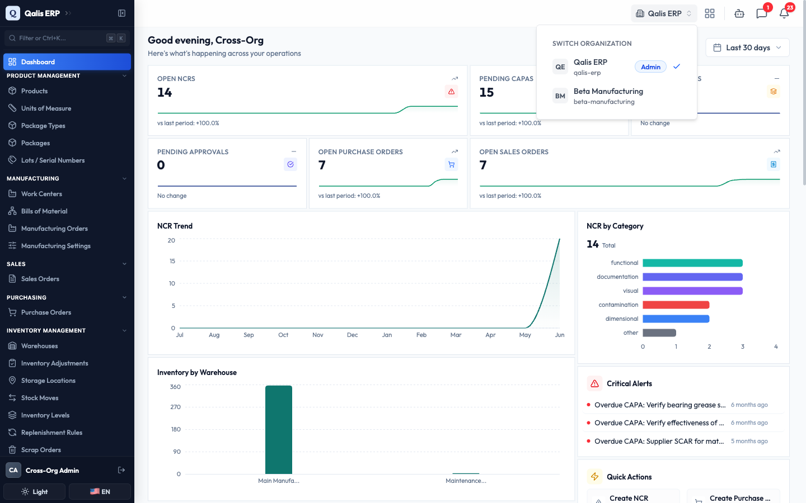806x503 pixels.
Task: Click the Open Sales Orders document icon
Action: tap(774, 164)
